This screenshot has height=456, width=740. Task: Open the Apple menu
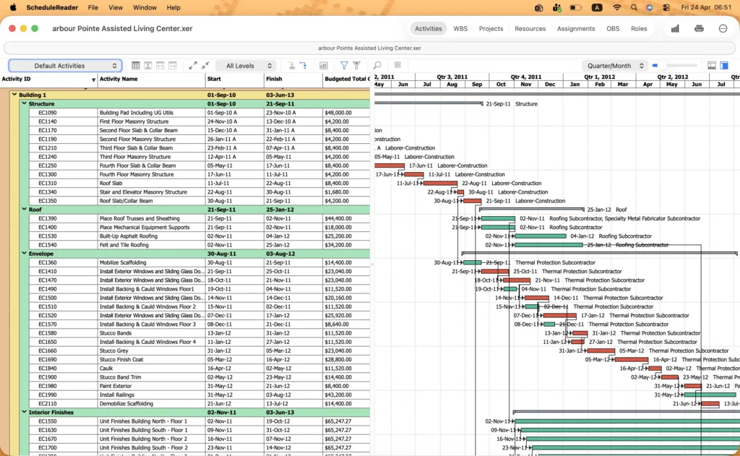click(x=13, y=7)
